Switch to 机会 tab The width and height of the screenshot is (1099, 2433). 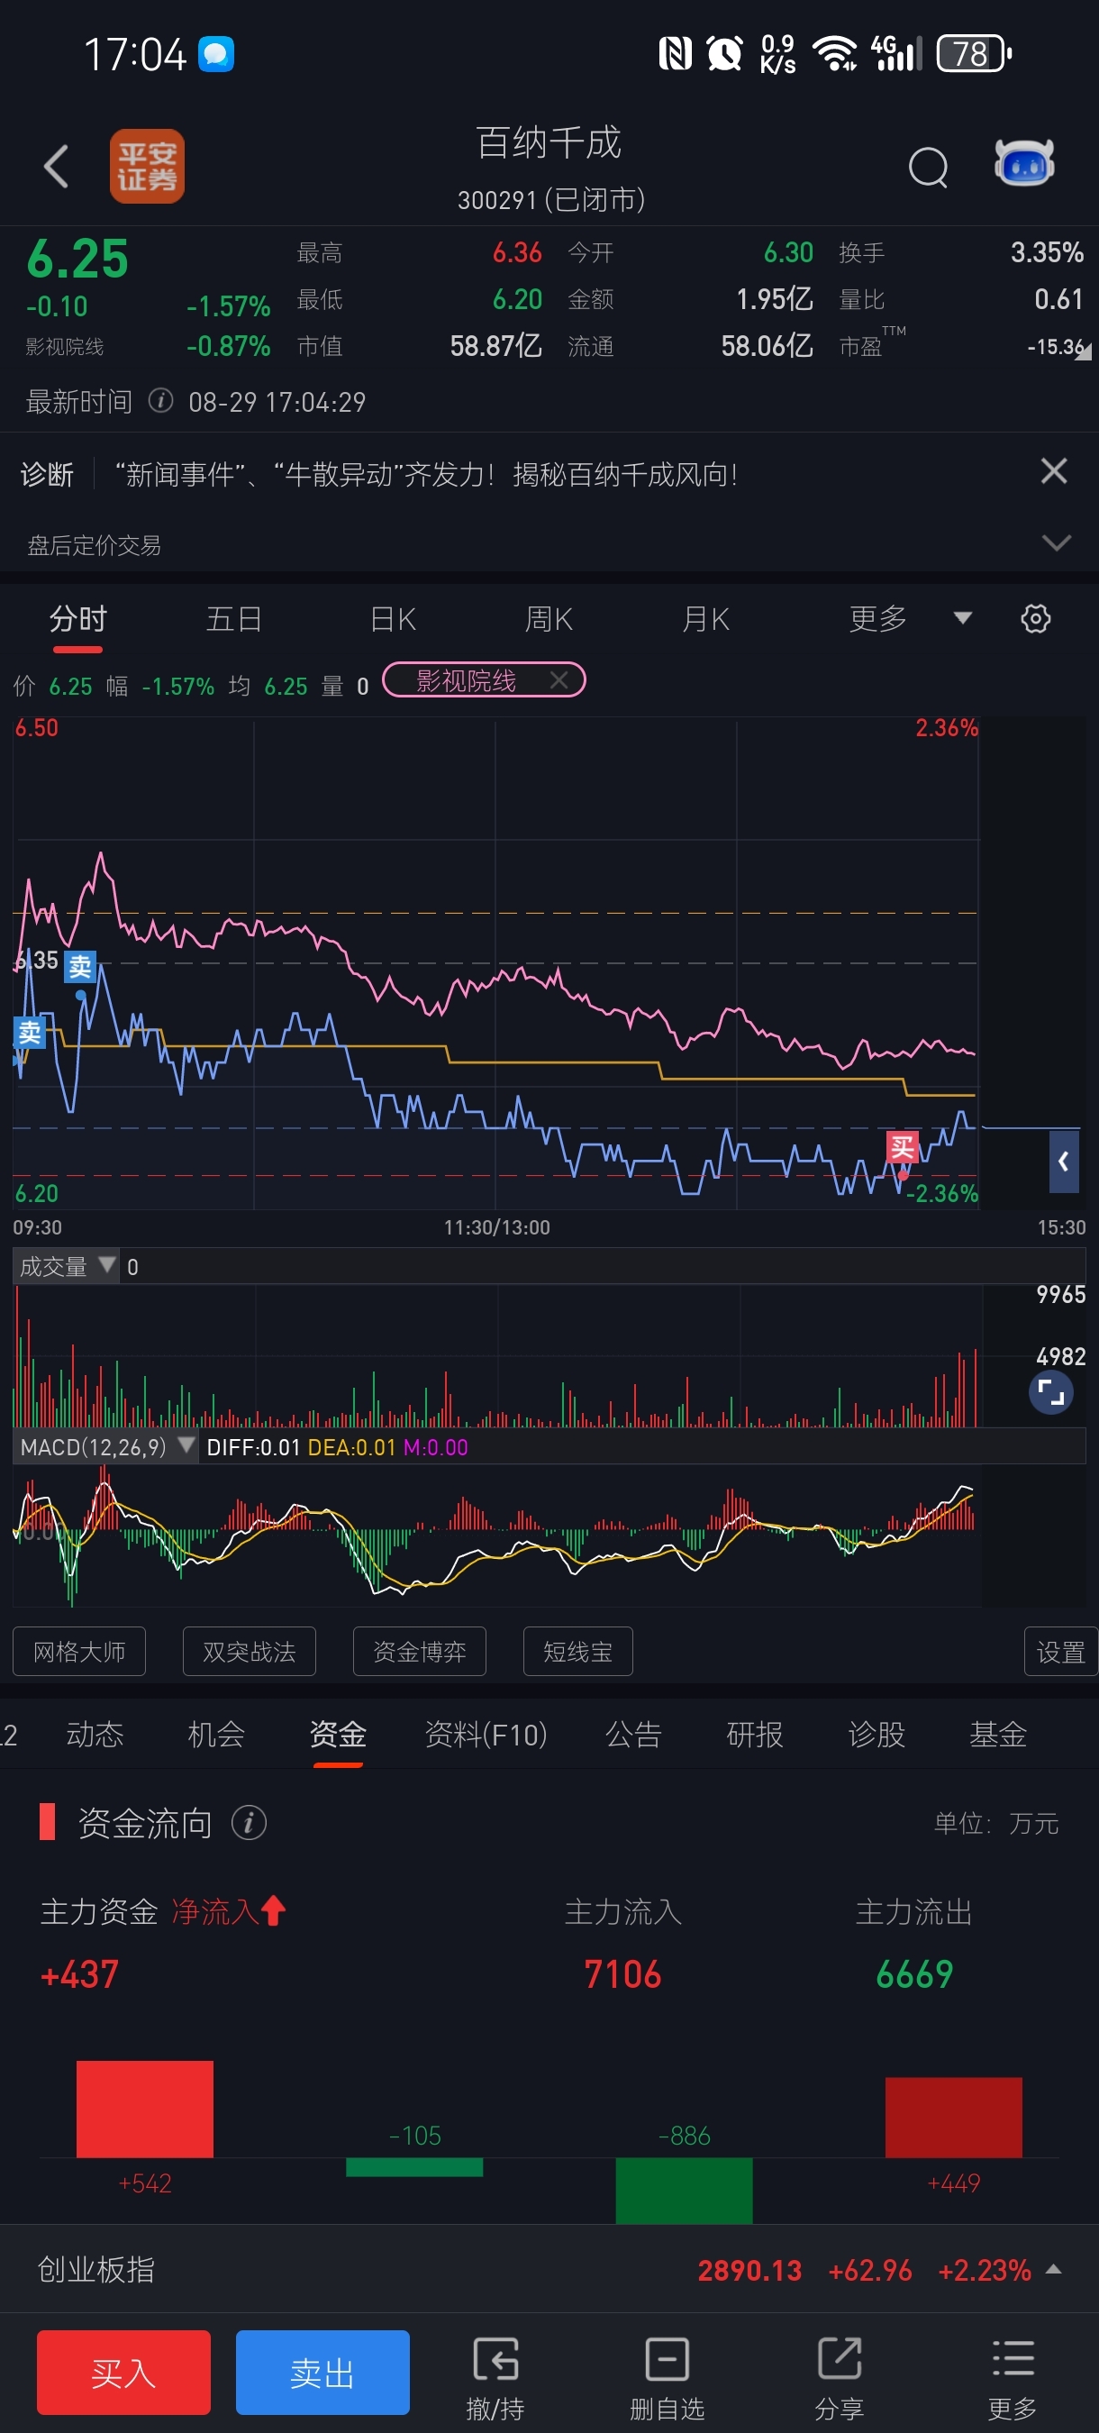[x=216, y=1735]
